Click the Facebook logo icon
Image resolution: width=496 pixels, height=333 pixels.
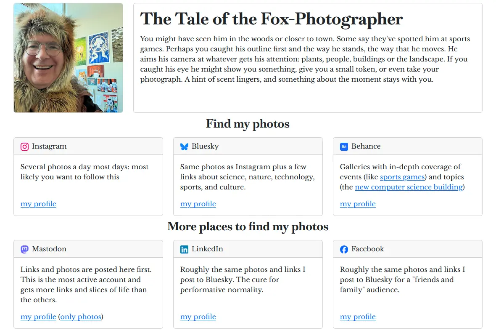click(x=344, y=249)
